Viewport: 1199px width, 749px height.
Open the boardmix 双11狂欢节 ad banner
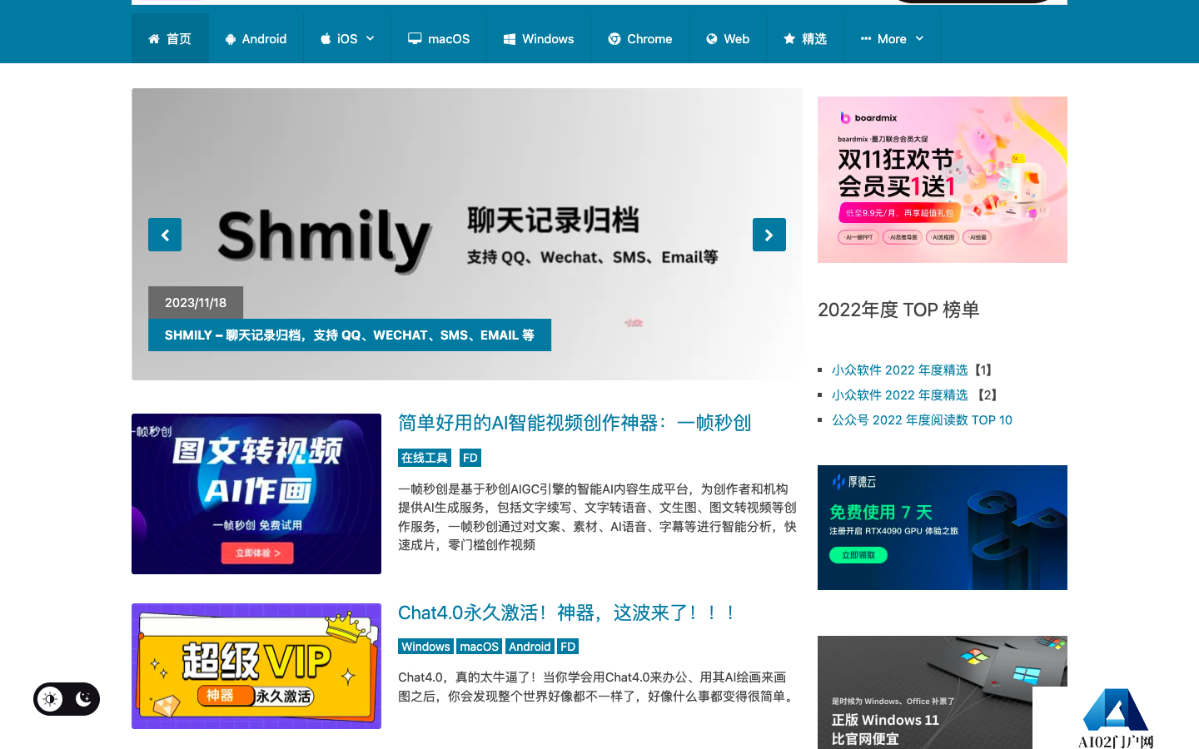point(943,180)
